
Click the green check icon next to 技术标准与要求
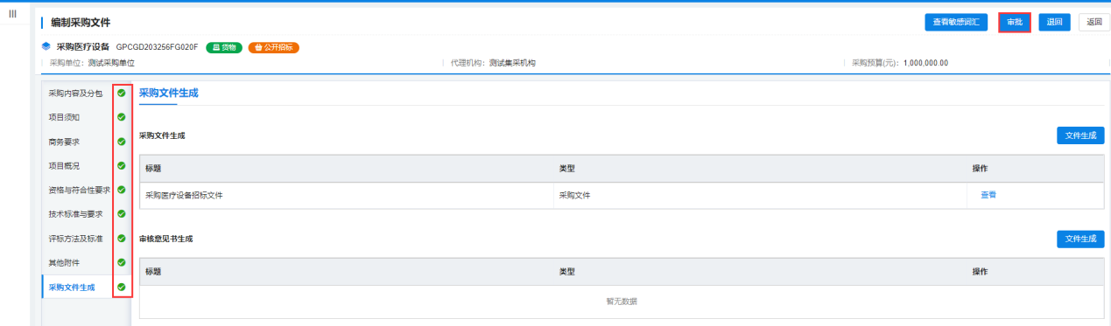(122, 213)
